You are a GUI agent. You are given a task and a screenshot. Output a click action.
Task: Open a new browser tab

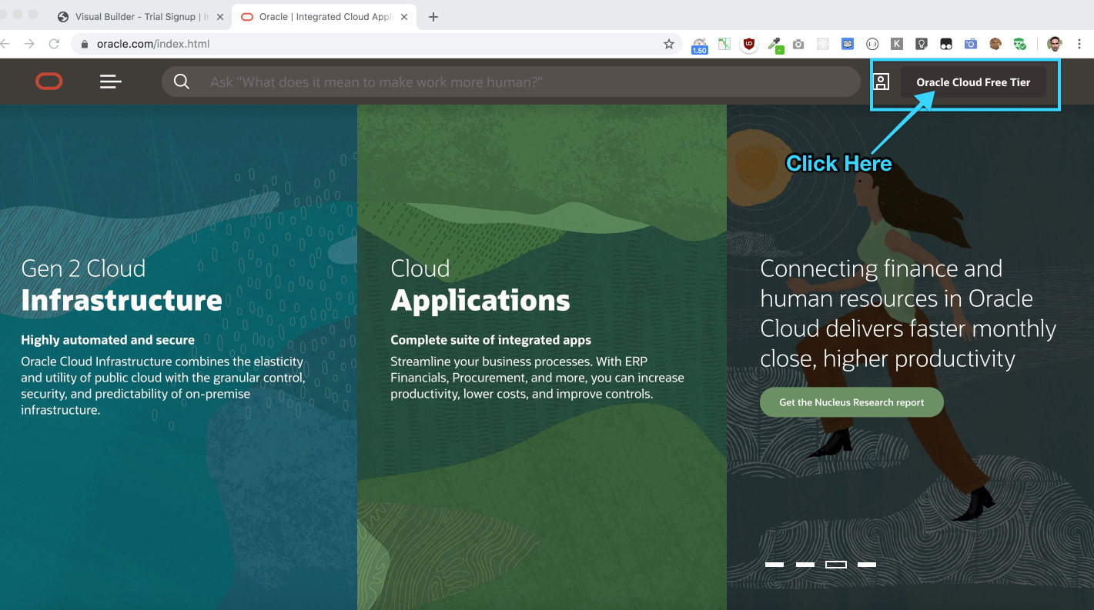pos(433,17)
